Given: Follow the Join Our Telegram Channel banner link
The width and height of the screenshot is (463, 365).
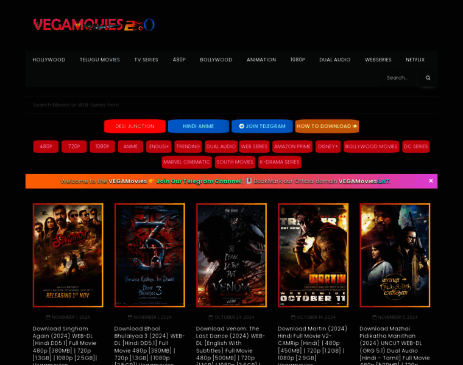Looking at the screenshot, I should (199, 181).
